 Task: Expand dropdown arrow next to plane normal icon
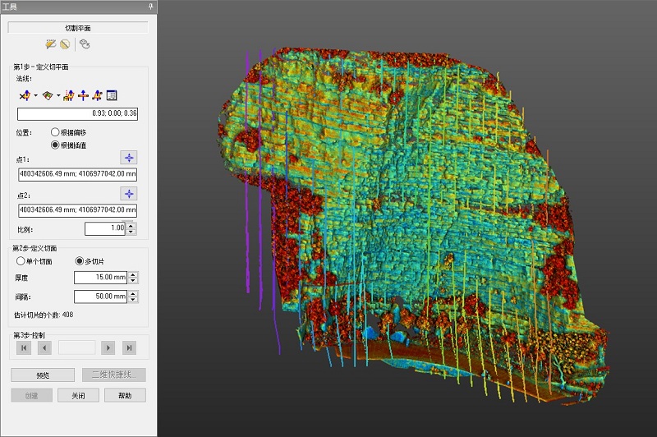click(58, 96)
